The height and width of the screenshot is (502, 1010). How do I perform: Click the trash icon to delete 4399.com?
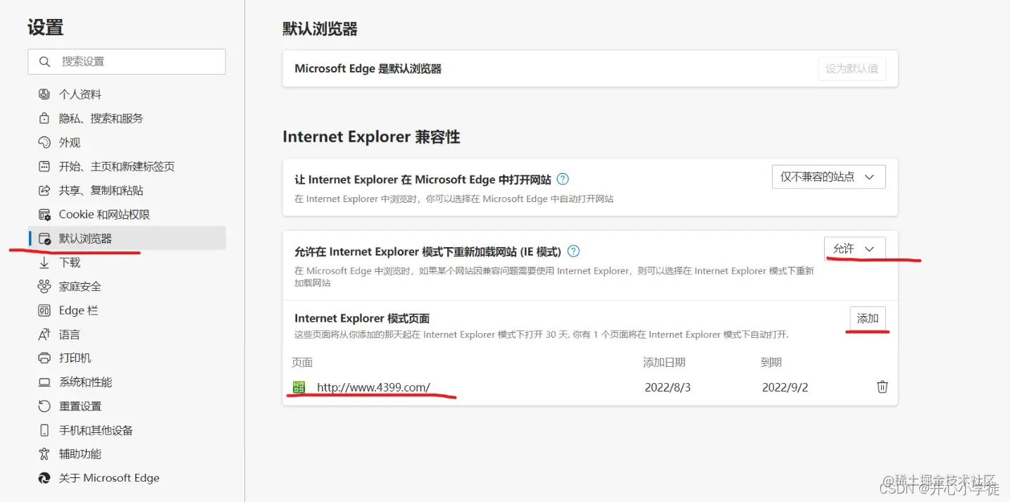[x=883, y=387]
